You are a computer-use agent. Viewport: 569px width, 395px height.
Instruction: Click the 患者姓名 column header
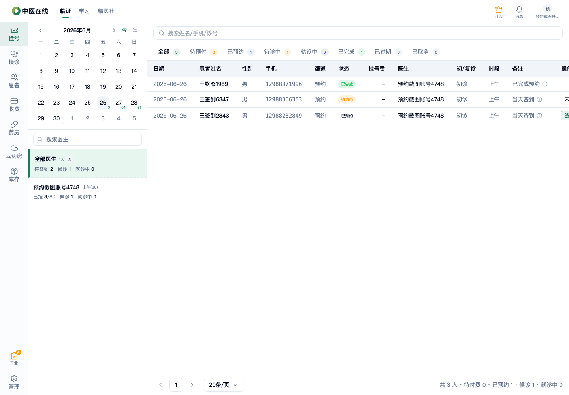(x=210, y=69)
